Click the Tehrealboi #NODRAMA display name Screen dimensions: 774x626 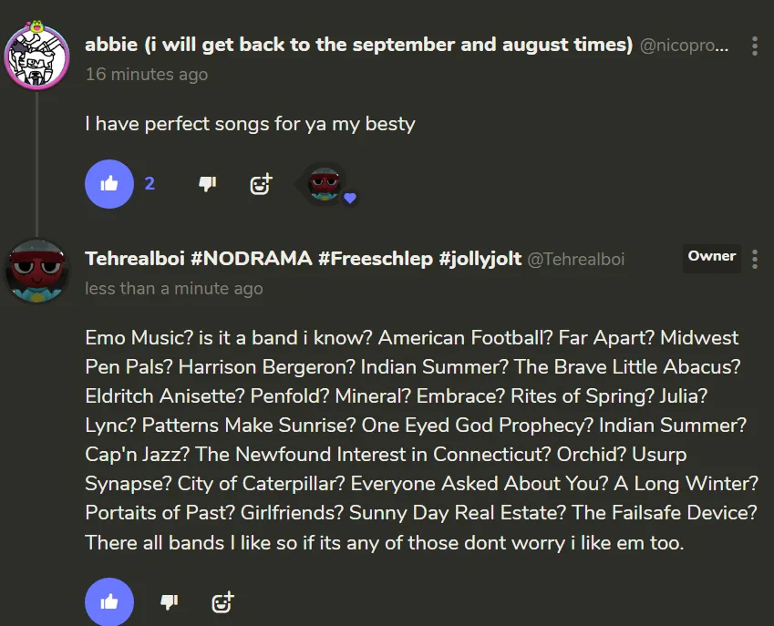(x=303, y=259)
